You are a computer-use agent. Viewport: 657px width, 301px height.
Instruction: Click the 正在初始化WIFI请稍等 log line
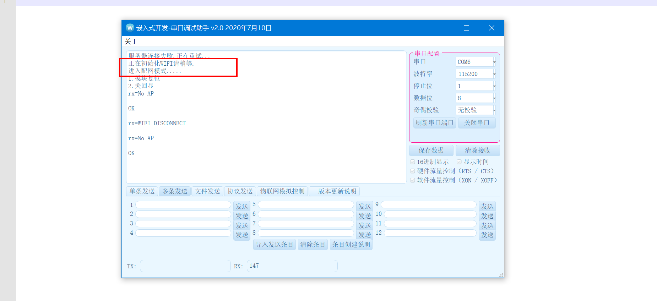161,64
